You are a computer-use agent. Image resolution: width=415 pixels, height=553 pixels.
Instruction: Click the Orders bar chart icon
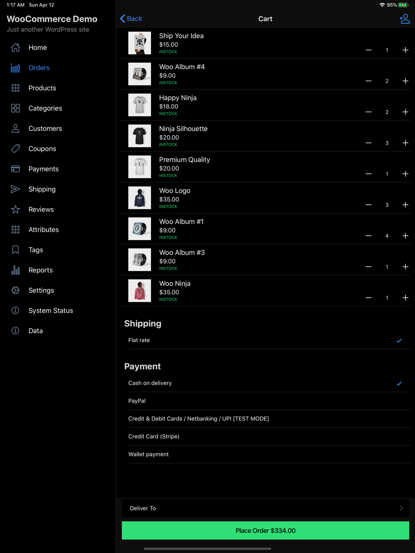pyautogui.click(x=15, y=68)
